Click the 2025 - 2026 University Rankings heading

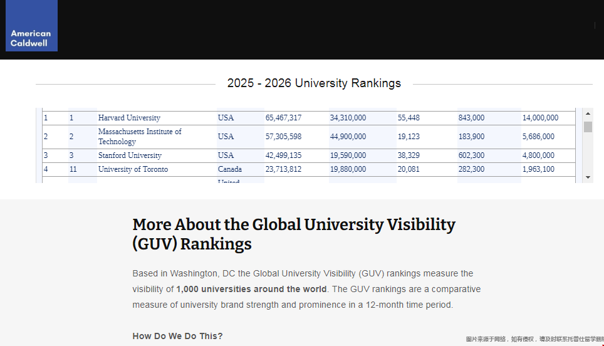(314, 83)
